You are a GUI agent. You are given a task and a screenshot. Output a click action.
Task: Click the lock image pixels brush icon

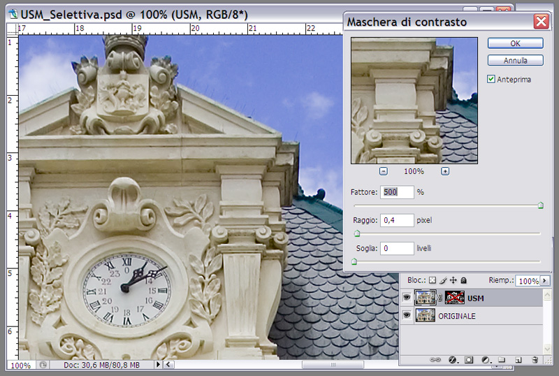[442, 280]
